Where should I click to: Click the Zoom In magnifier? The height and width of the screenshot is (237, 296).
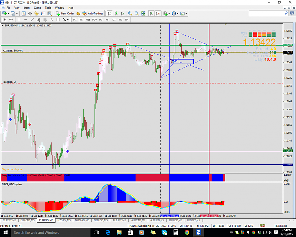tap(130, 13)
